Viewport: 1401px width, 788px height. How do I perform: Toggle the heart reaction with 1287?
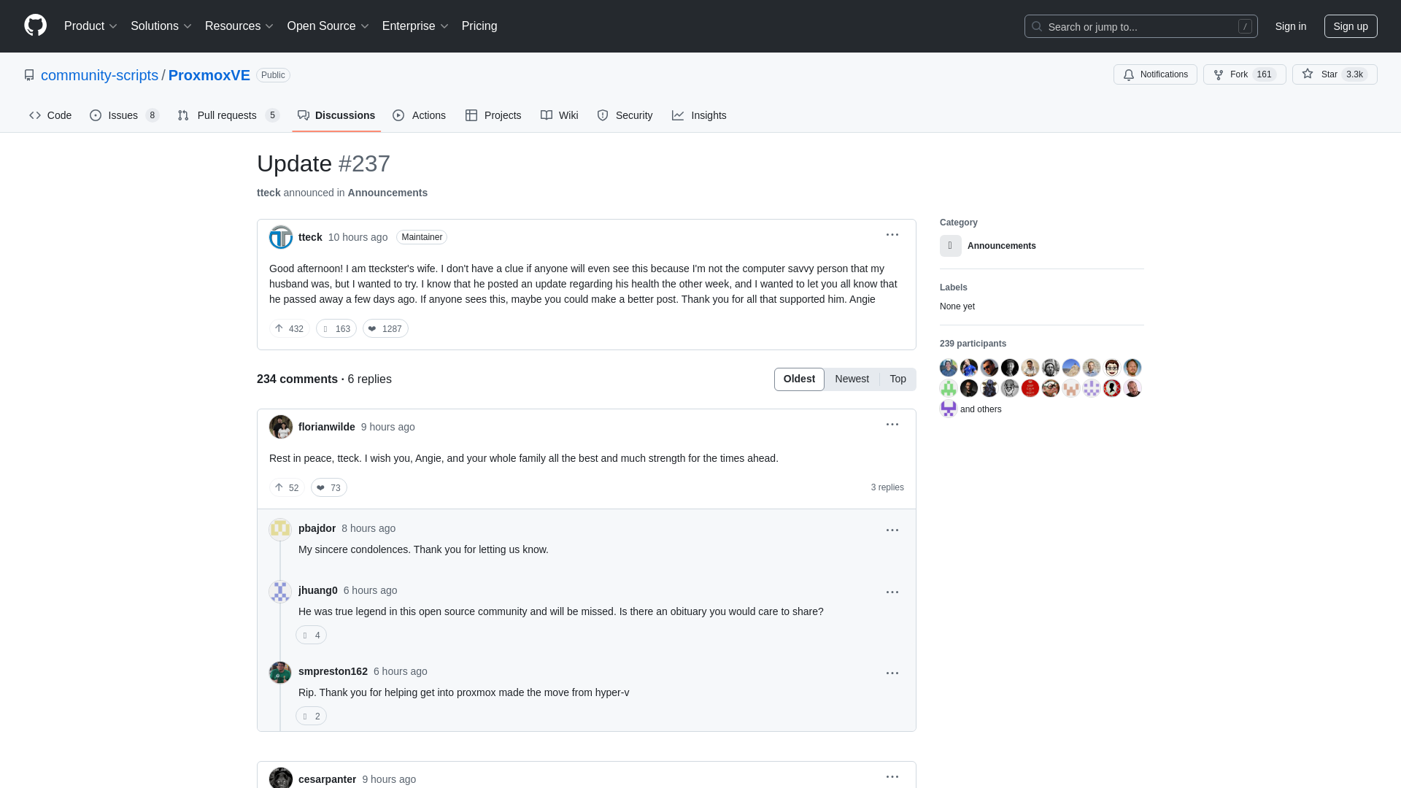(x=385, y=328)
